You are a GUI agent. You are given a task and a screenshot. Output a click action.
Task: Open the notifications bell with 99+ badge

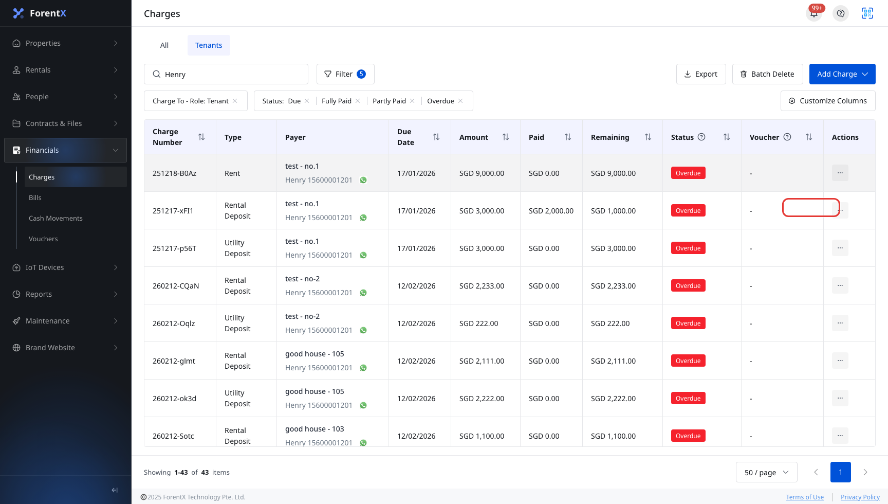pos(814,13)
